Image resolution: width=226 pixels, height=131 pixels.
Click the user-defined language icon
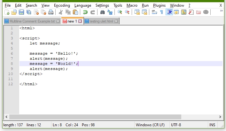click(x=176, y=12)
